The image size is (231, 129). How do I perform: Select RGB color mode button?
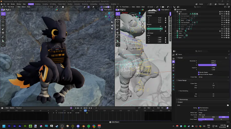pos(214,117)
